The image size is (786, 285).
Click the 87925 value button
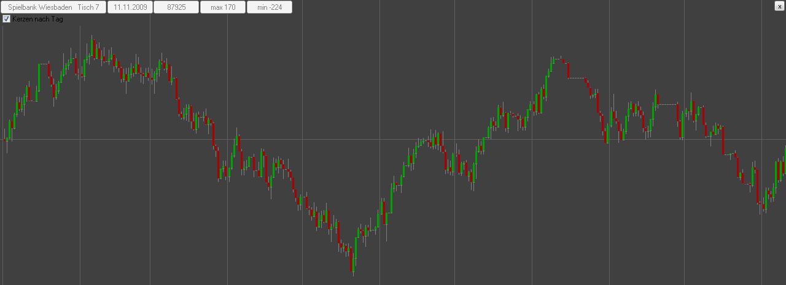176,7
